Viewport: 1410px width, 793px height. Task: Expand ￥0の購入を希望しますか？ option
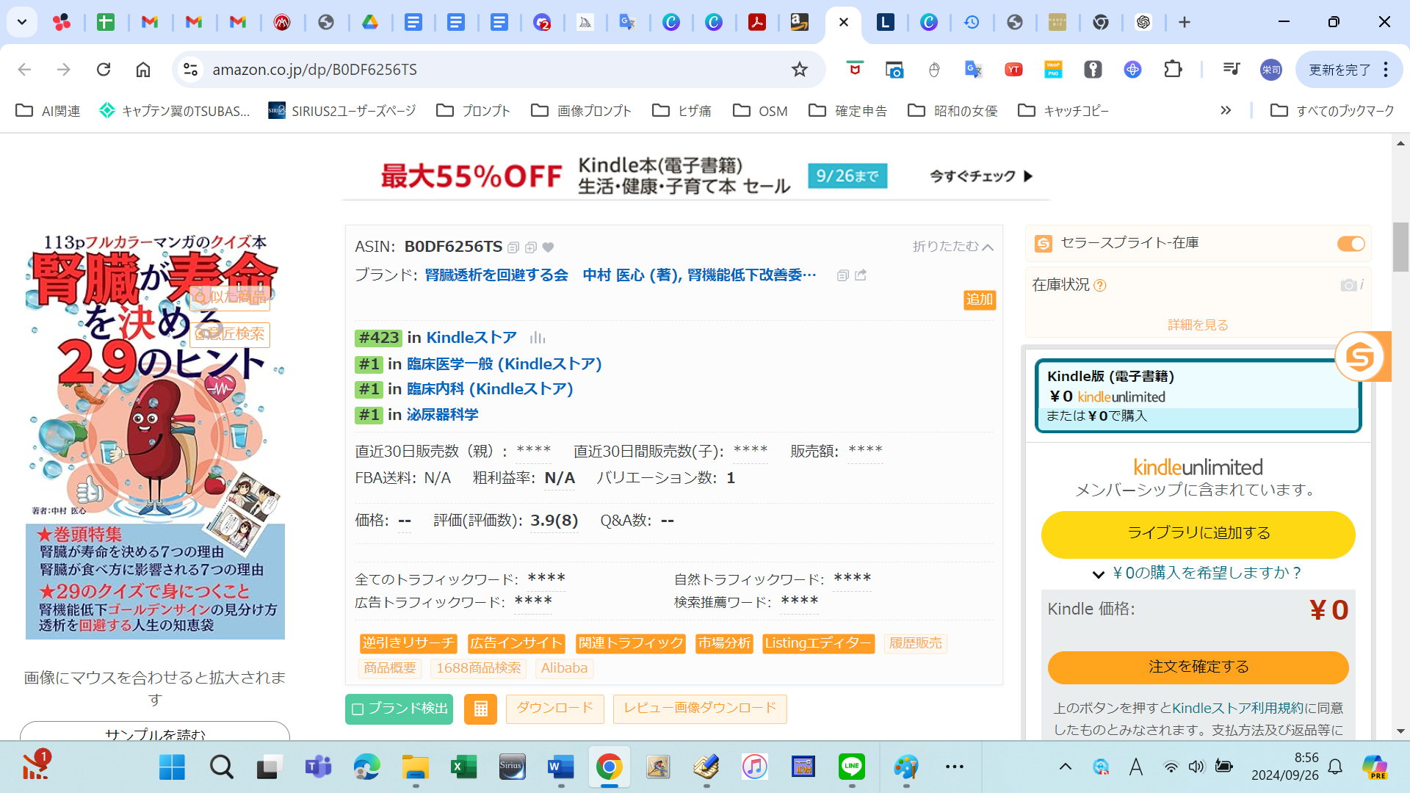point(1197,573)
